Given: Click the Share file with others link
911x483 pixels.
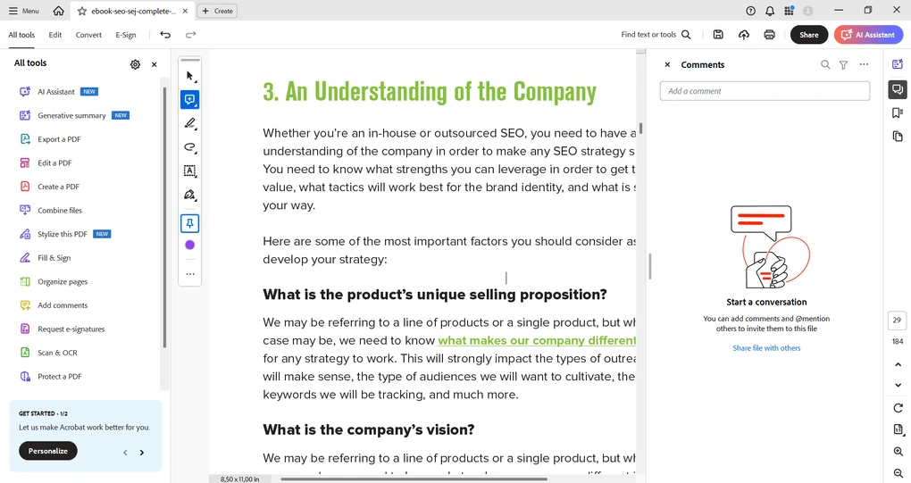Looking at the screenshot, I should [766, 348].
